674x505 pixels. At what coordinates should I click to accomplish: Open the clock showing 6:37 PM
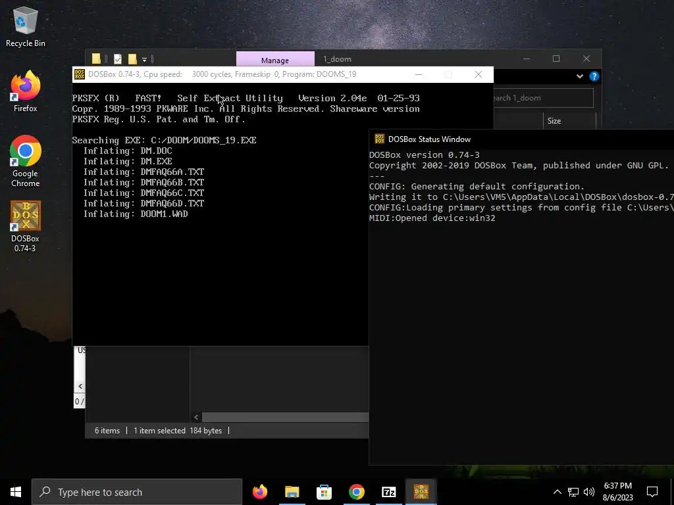[x=617, y=492]
